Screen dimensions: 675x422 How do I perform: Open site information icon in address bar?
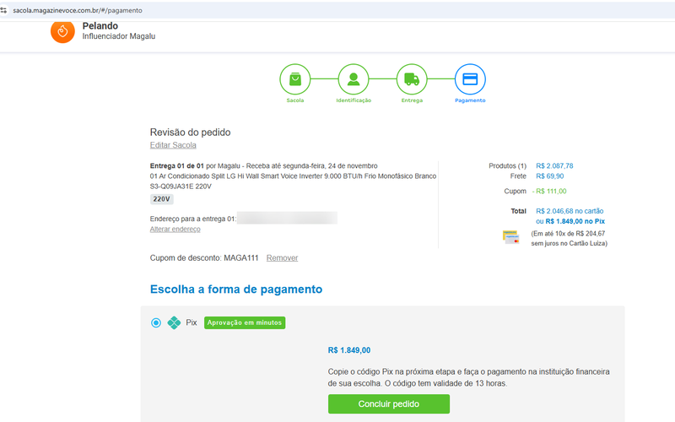point(6,10)
